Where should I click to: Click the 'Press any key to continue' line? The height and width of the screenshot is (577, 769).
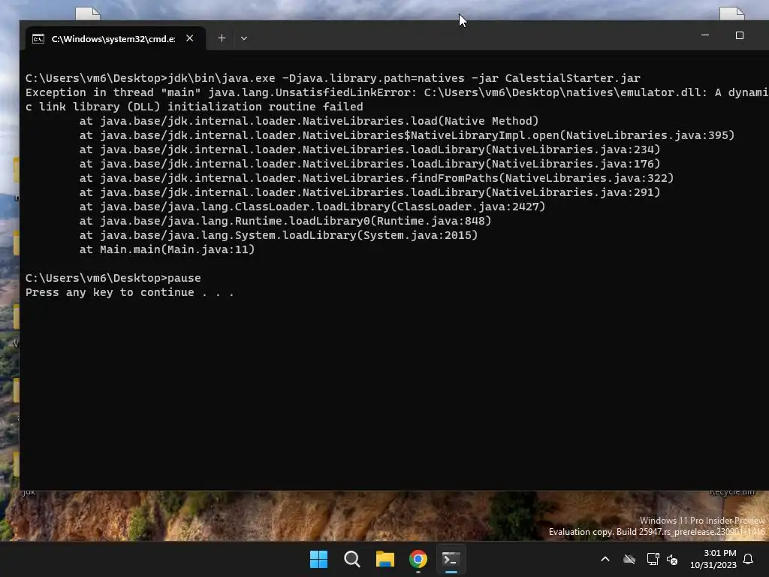coord(129,292)
